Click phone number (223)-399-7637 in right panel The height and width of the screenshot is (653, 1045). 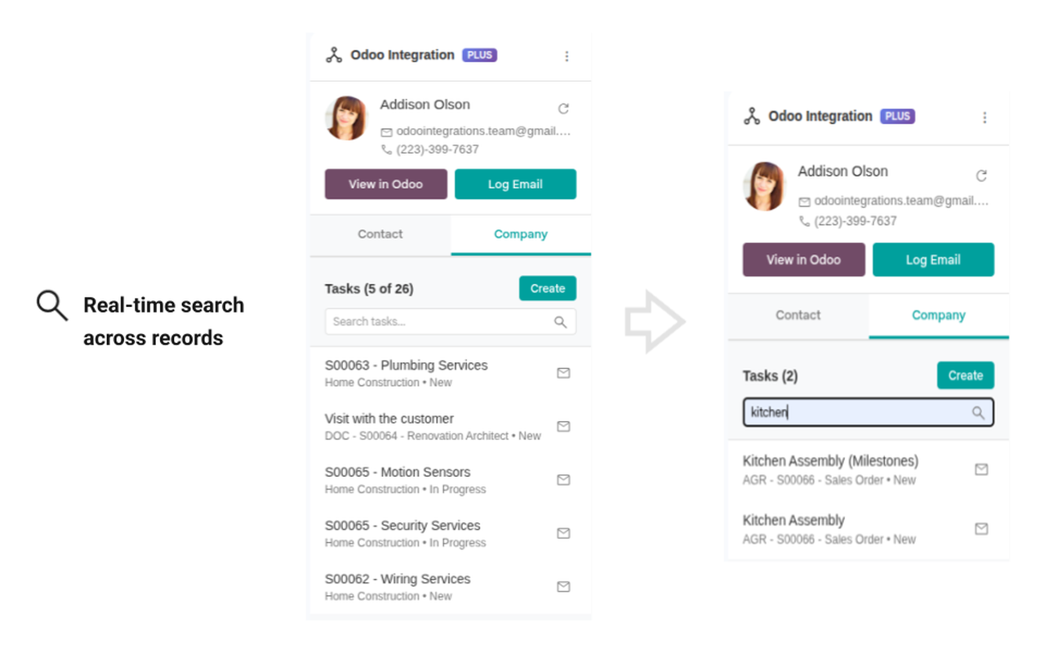[856, 221]
